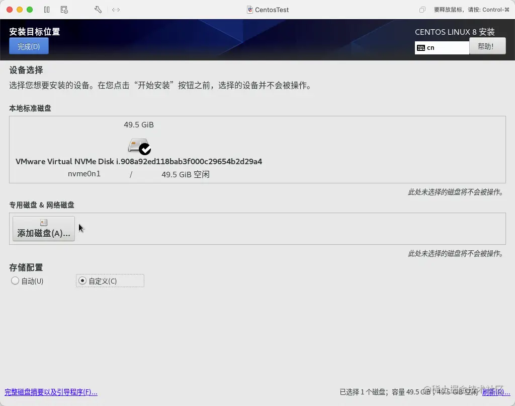Open the VM snapshot manager icon
This screenshot has width=515, height=406.
click(64, 10)
